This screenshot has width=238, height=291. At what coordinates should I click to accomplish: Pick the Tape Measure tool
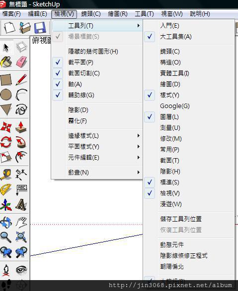pyautogui.click(x=6, y=175)
